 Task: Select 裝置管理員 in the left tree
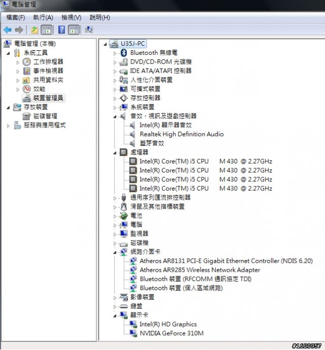pos(48,98)
